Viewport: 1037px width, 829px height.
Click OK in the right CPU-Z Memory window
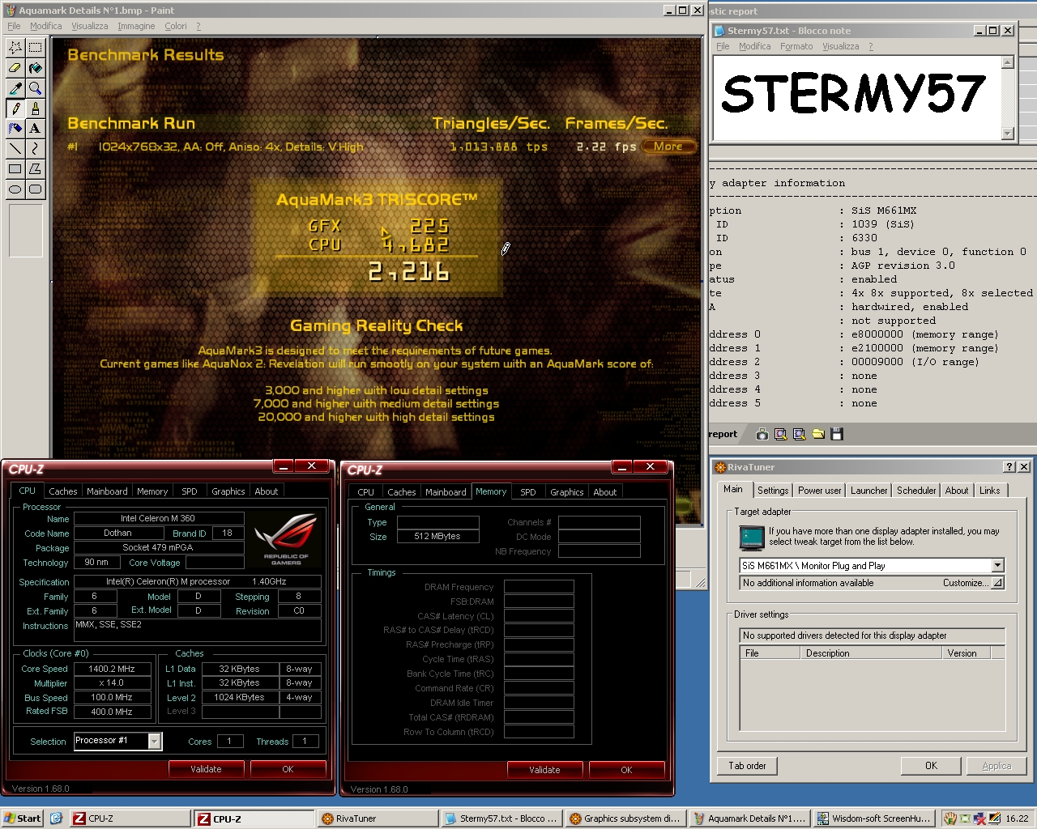[x=626, y=770]
